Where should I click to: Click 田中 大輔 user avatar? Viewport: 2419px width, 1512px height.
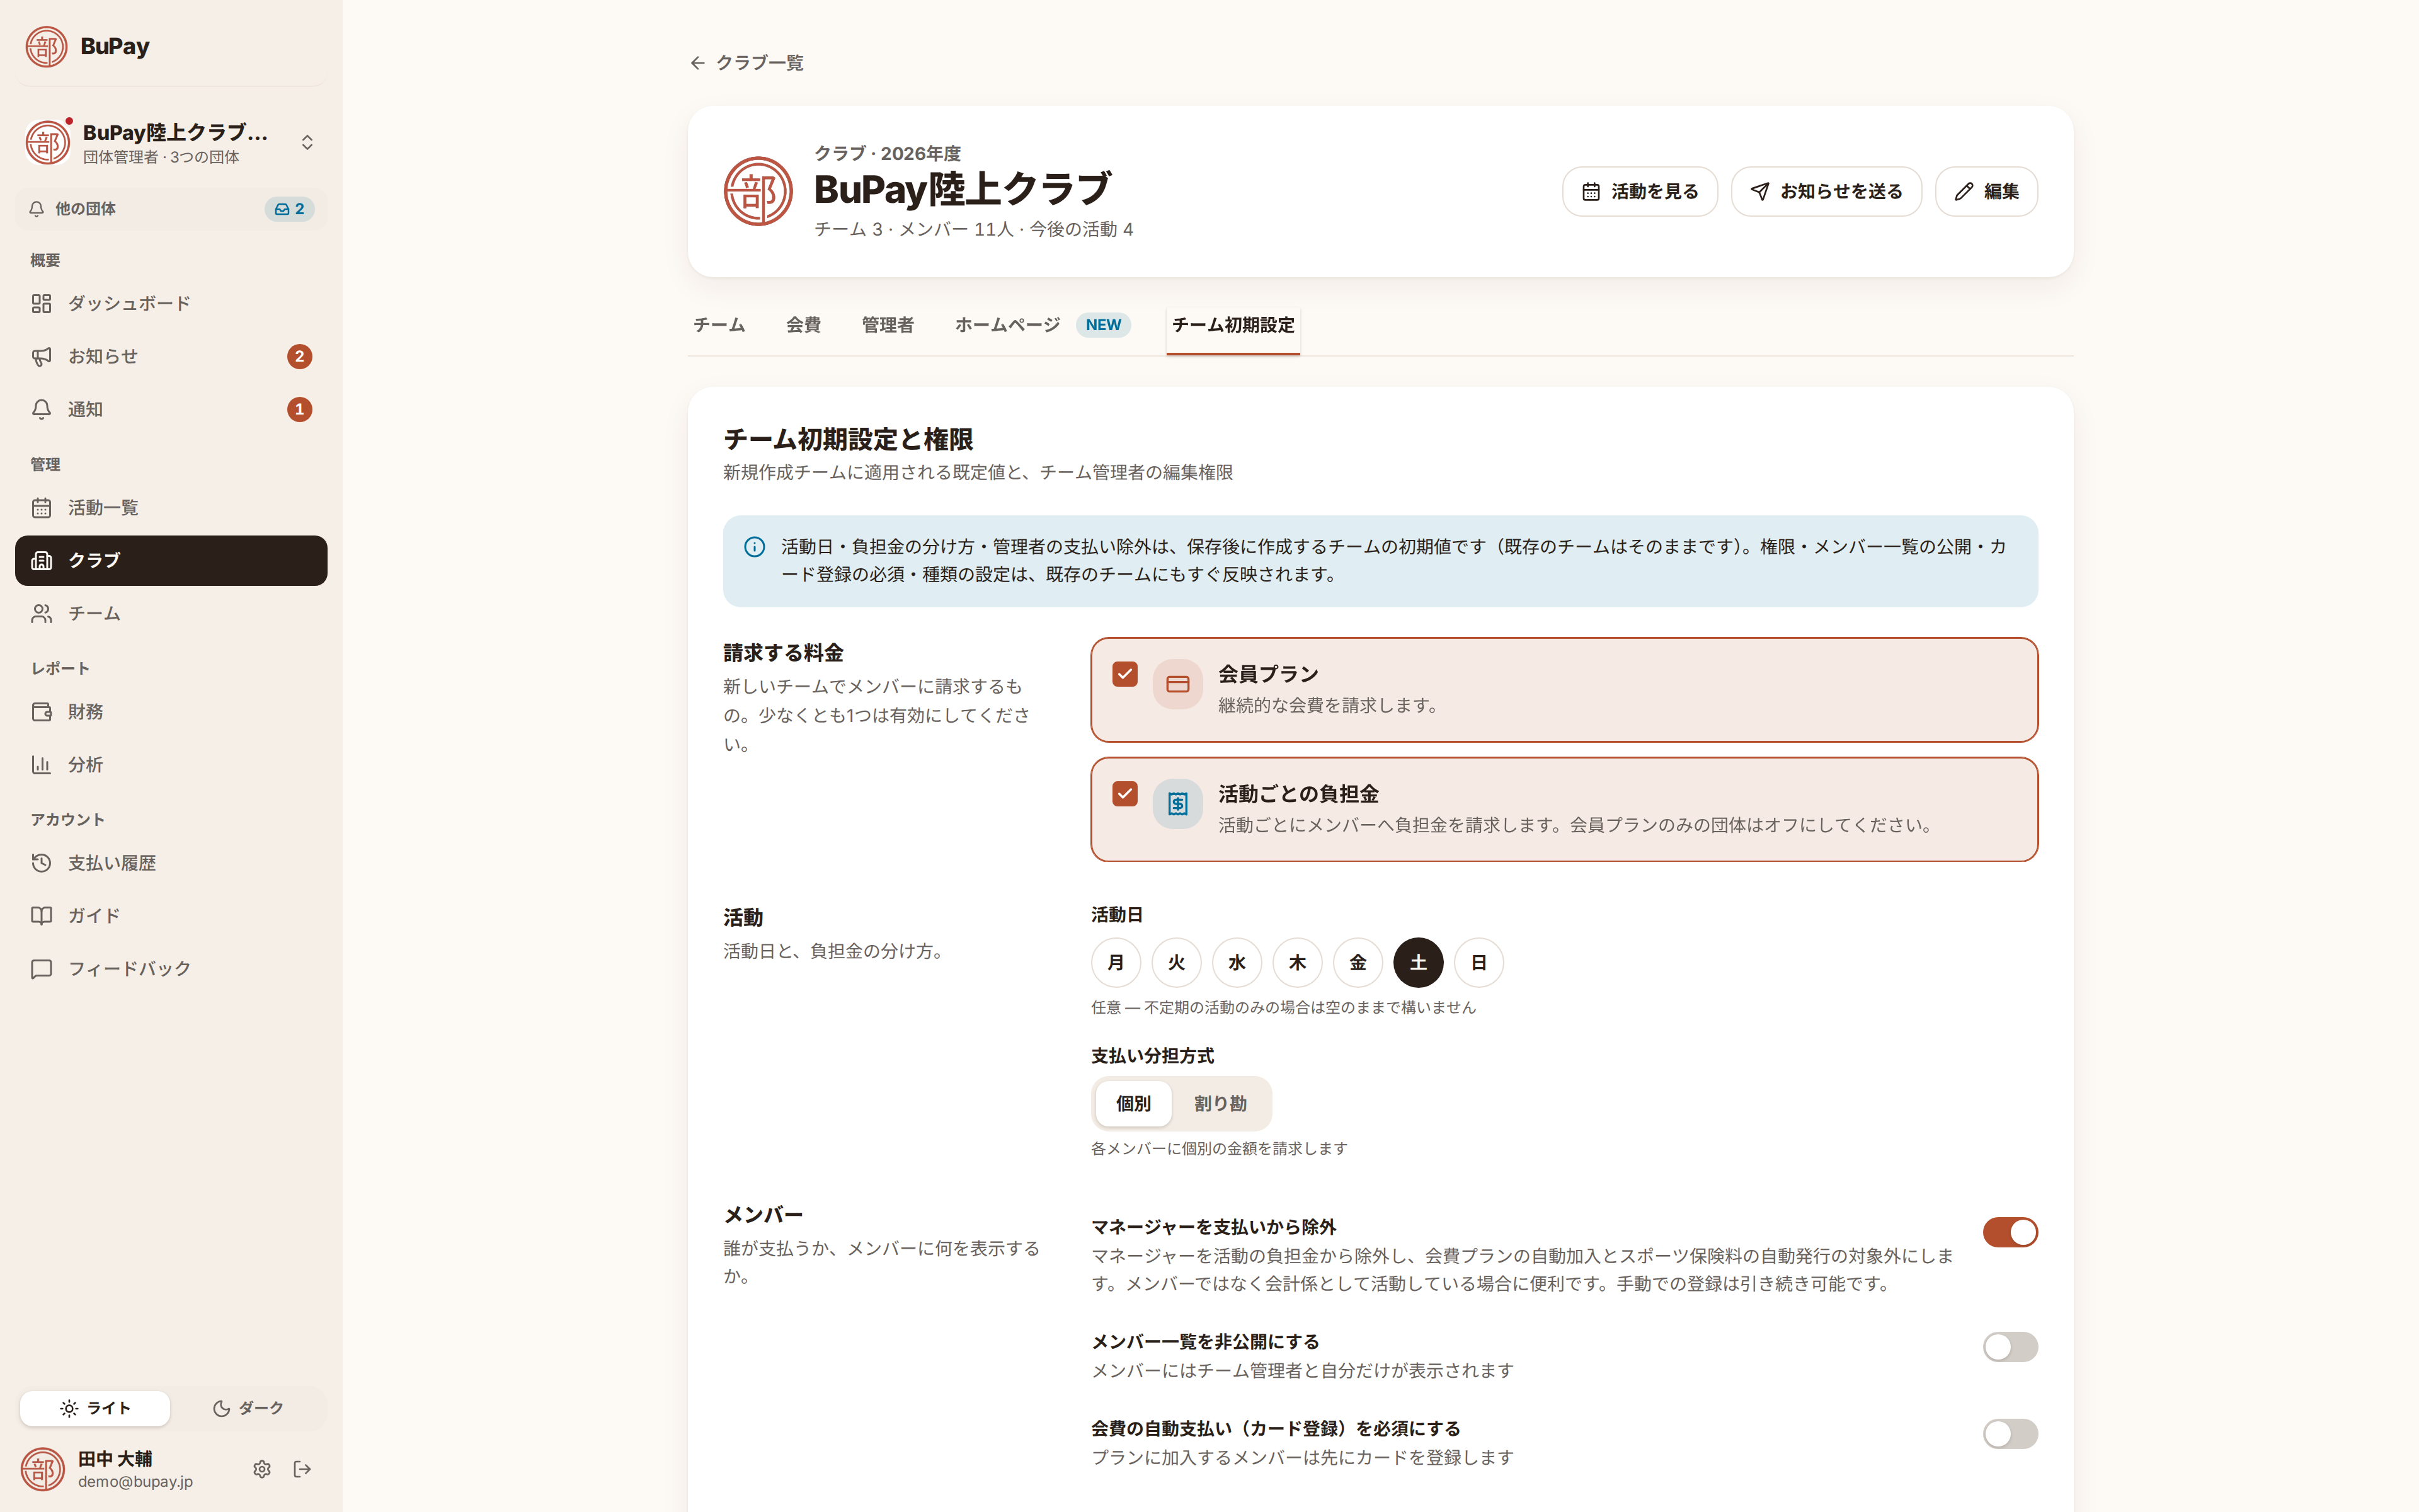(x=43, y=1469)
